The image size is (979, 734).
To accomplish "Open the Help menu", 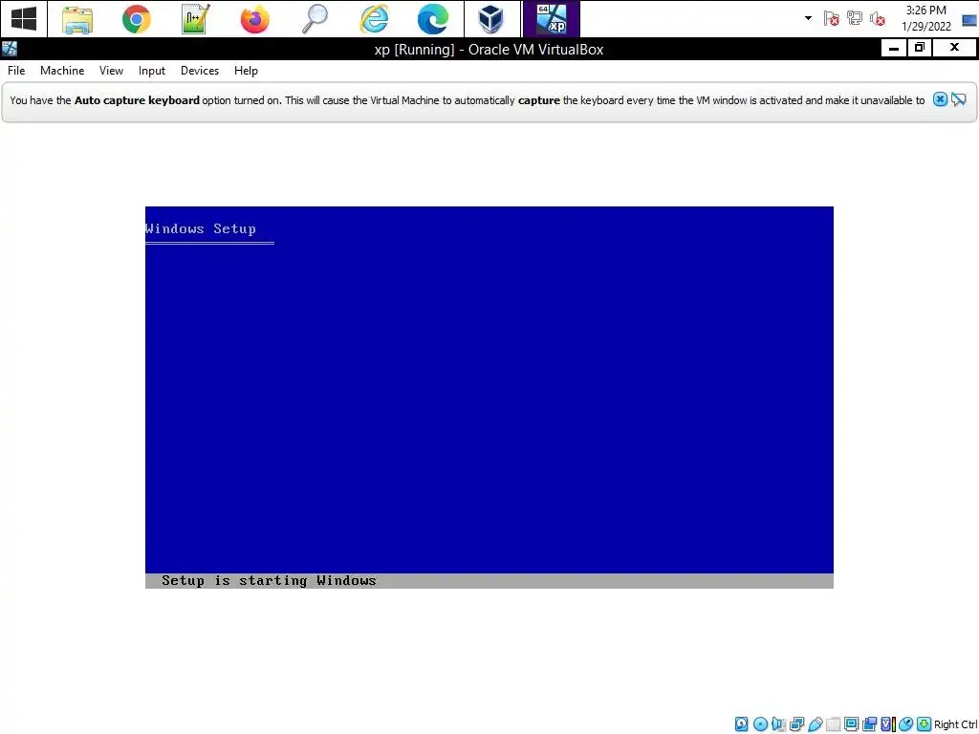I will (246, 71).
